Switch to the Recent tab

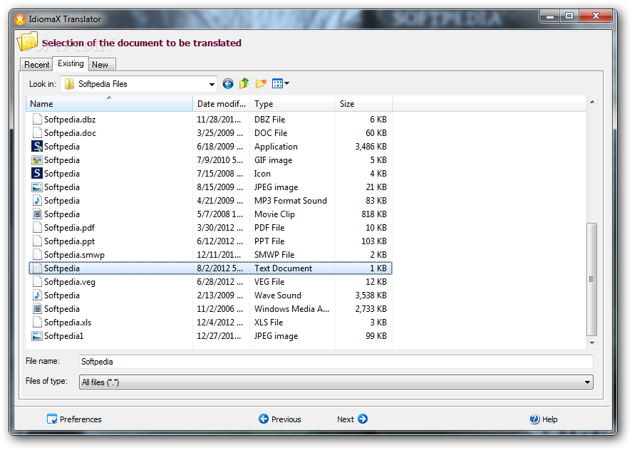(x=36, y=65)
